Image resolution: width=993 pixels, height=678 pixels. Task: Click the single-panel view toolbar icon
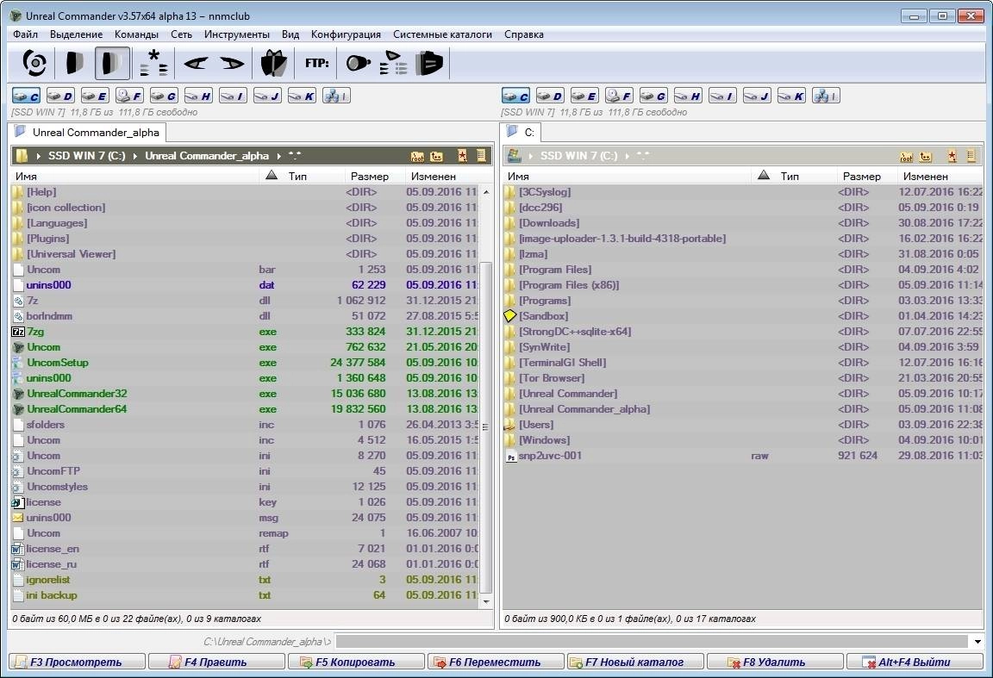(75, 63)
